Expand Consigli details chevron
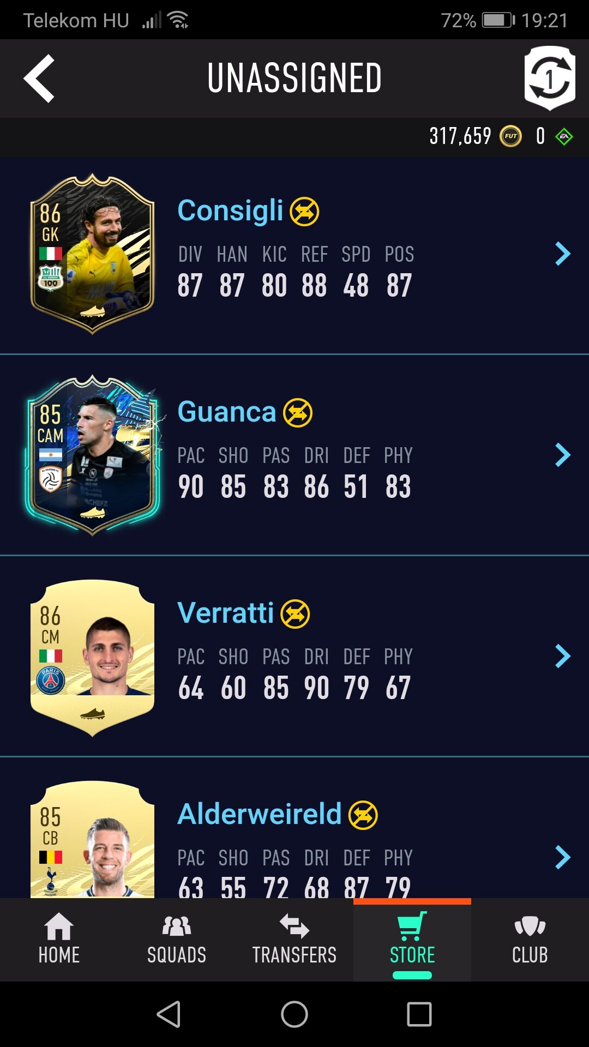 [562, 254]
